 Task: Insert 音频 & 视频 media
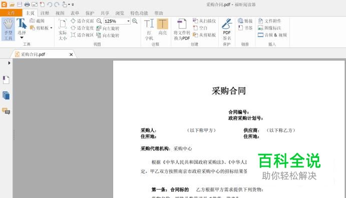(x=272, y=35)
